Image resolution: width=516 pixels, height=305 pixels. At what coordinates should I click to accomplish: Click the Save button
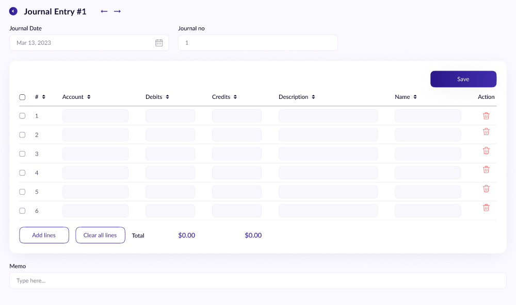click(463, 79)
